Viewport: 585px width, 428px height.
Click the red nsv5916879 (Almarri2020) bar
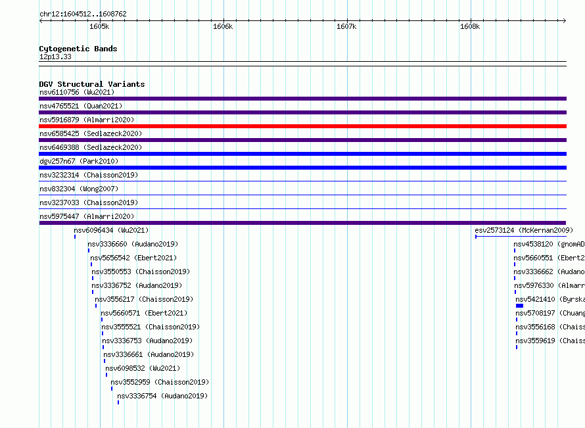point(302,126)
